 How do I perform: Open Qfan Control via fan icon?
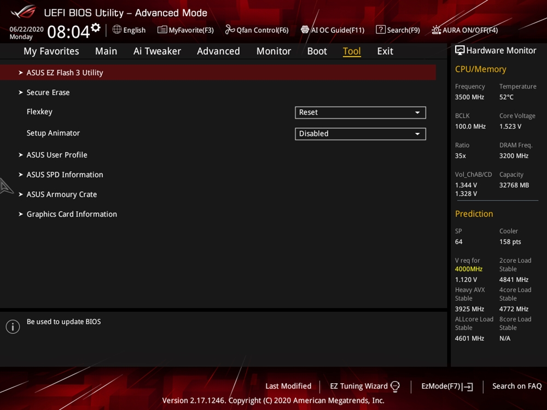pyautogui.click(x=230, y=30)
